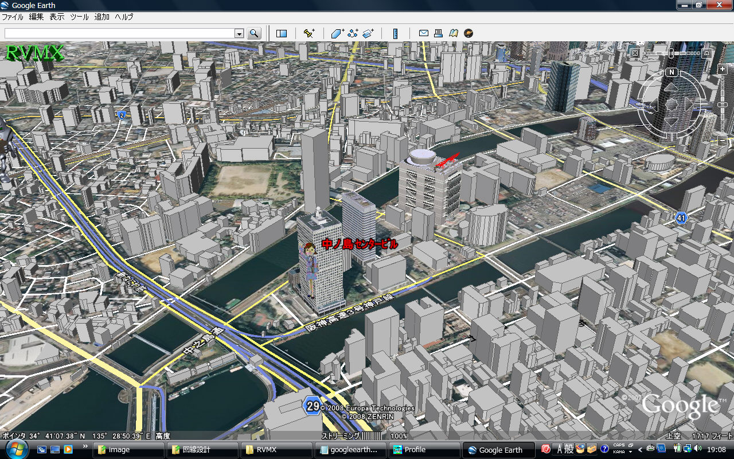Toggle the sidebar panel visibility
The height and width of the screenshot is (459, 734).
pyautogui.click(x=282, y=33)
